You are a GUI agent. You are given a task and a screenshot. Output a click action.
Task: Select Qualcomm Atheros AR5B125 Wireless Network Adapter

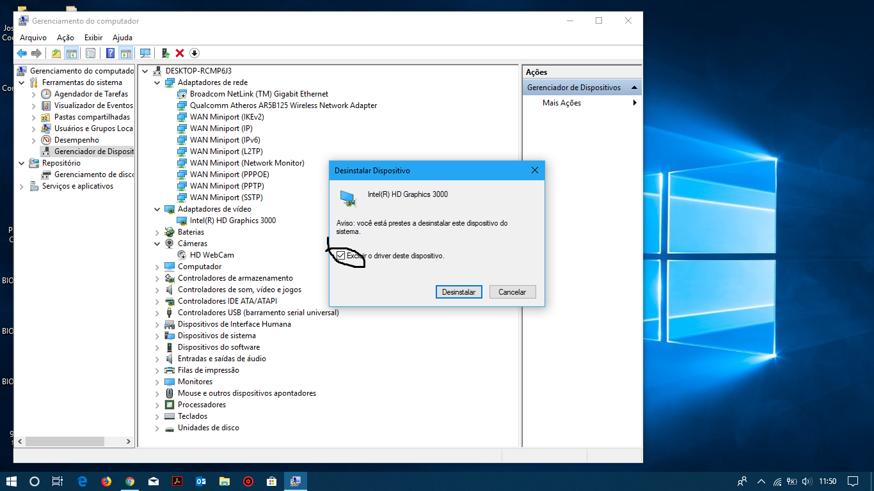tap(283, 105)
